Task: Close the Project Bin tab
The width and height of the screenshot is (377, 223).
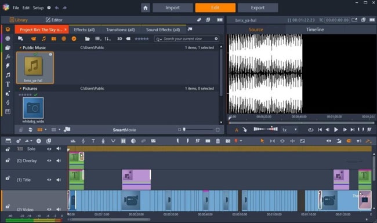Action: pos(66,30)
